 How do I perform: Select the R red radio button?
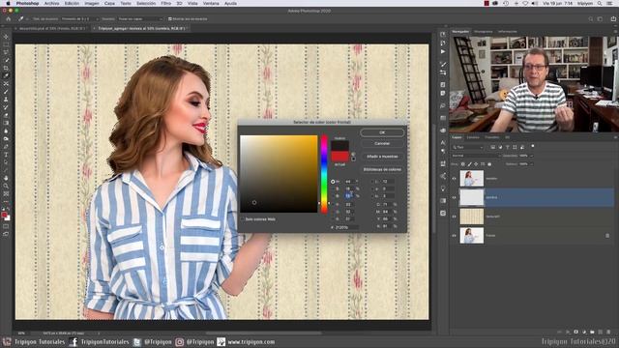(x=333, y=204)
